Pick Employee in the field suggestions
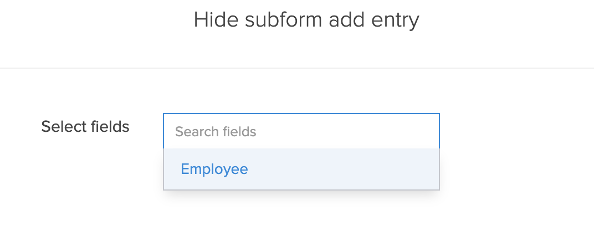594x226 pixels. pos(214,169)
